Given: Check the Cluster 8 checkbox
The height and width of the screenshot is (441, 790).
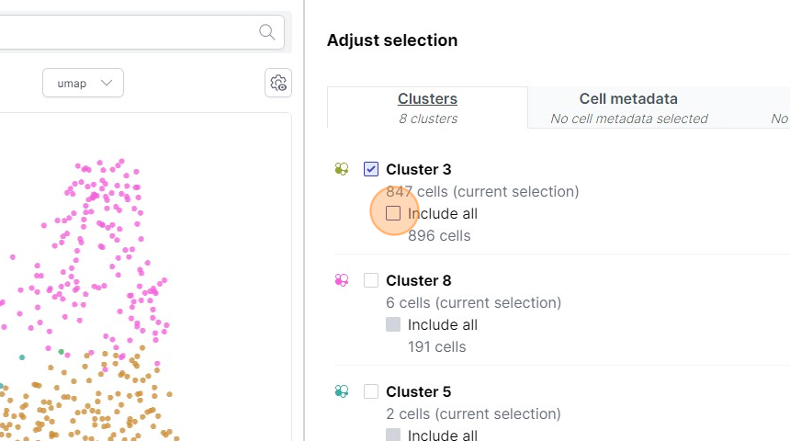Looking at the screenshot, I should click(371, 280).
